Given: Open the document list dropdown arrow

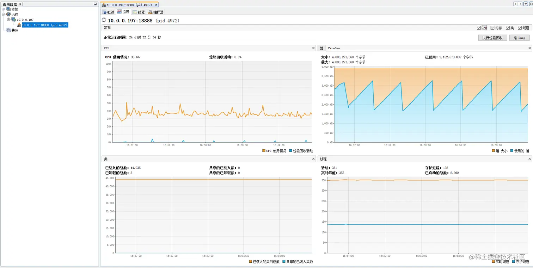Looking at the screenshot, I should pos(525,4).
